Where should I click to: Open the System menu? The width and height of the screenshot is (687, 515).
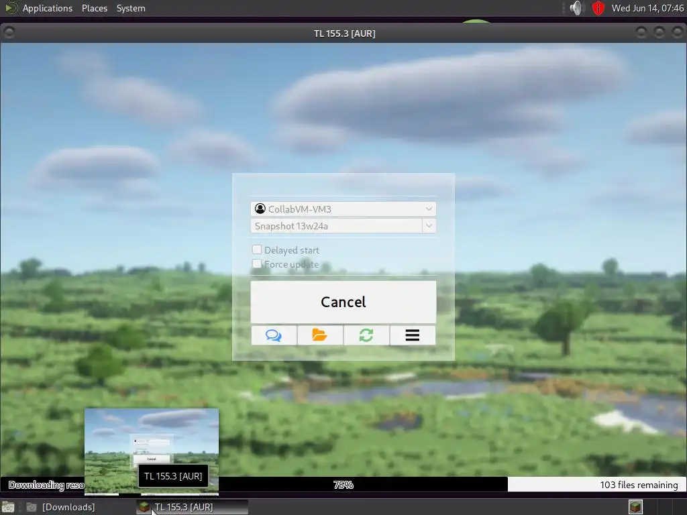(131, 8)
